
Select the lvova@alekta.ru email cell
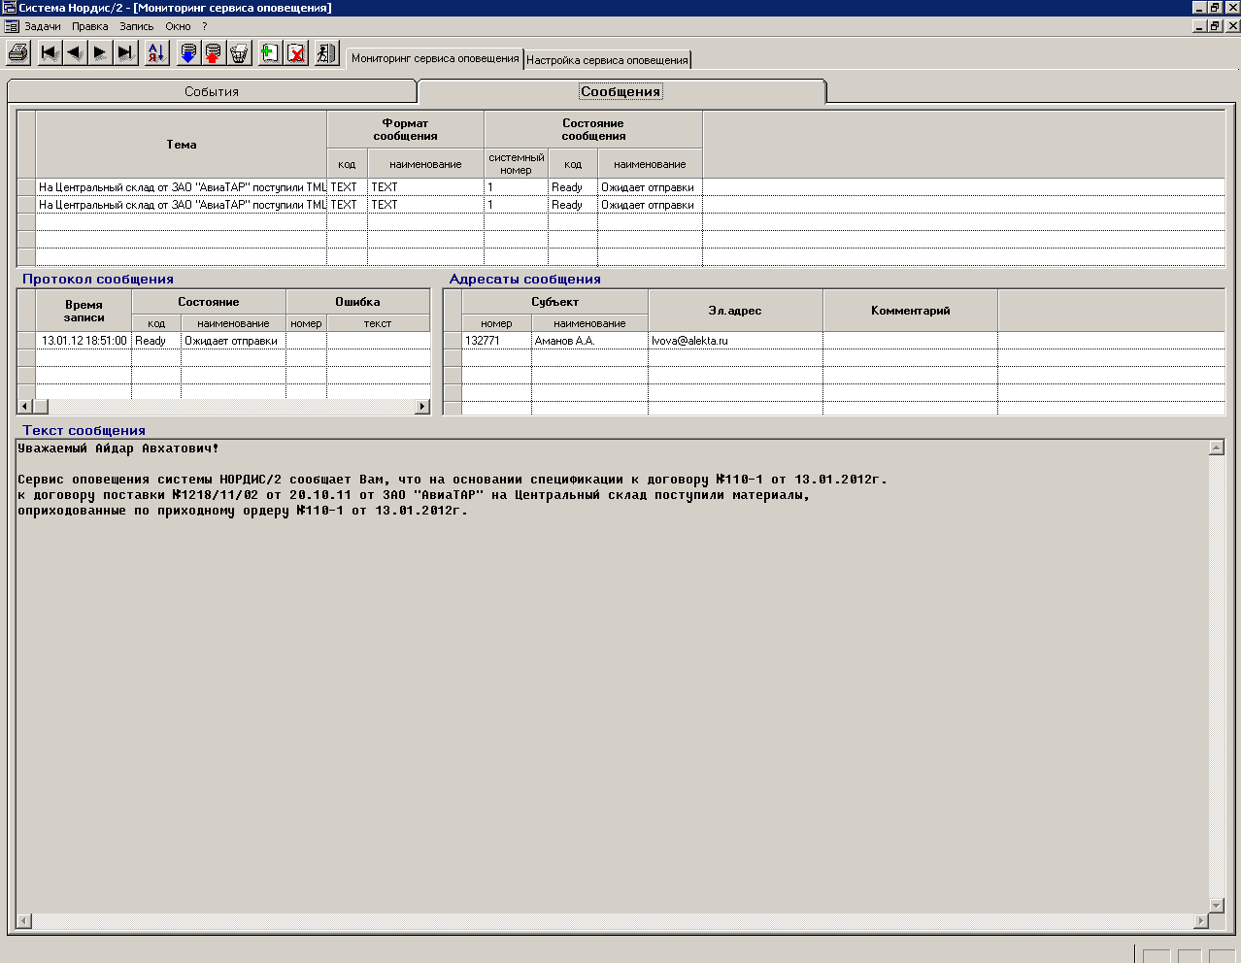pos(735,341)
